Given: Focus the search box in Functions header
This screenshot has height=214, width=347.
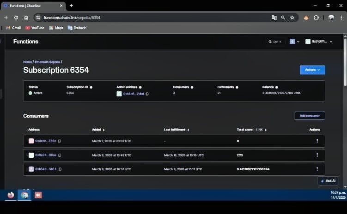Looking at the screenshot, I should pos(275,42).
